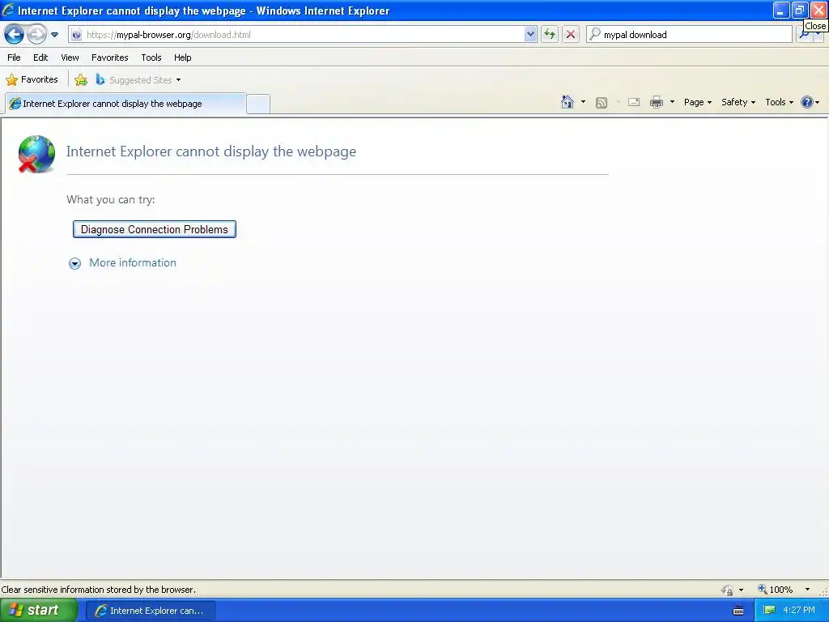Open the Edit menu
Screen dimensions: 829x622
[x=40, y=58]
